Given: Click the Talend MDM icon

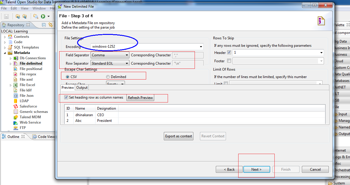Looking at the screenshot, I should [x=16, y=117].
